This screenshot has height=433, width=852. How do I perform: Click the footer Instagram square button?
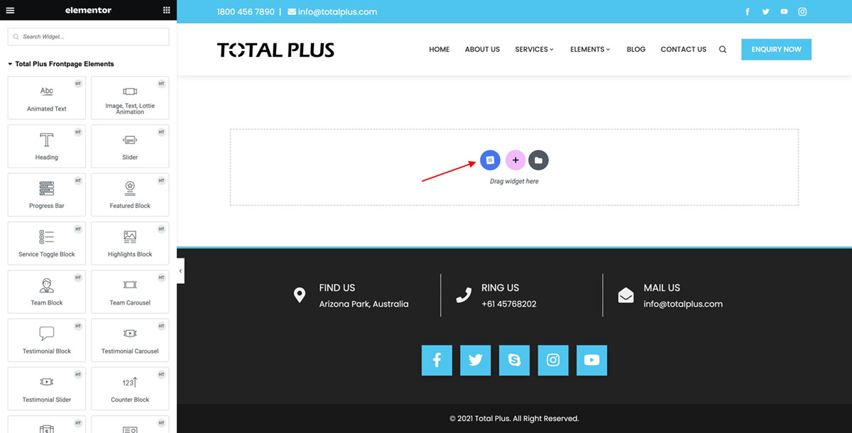point(553,360)
